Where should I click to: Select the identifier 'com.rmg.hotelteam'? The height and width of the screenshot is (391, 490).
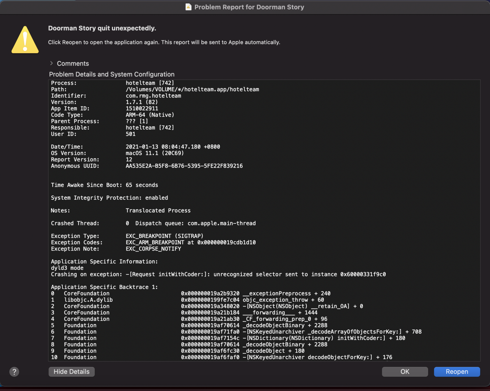153,96
